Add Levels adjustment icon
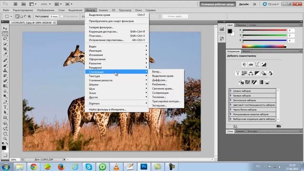Viewport: 304px width, 171px height. (251, 65)
